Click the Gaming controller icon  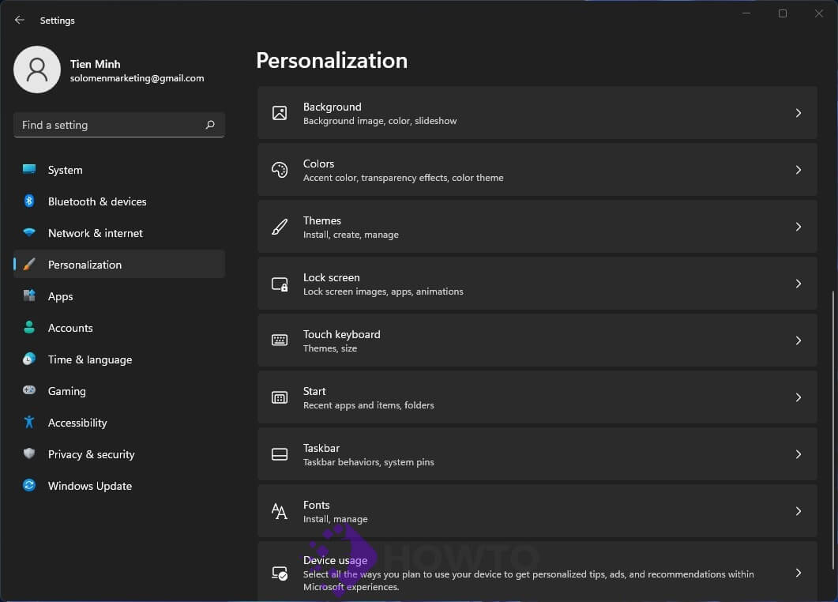point(30,391)
